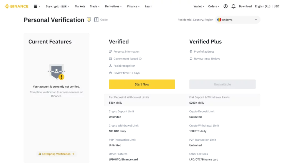Click the unverified account badge illustration
This screenshot has height=163, width=284.
click(57, 71)
